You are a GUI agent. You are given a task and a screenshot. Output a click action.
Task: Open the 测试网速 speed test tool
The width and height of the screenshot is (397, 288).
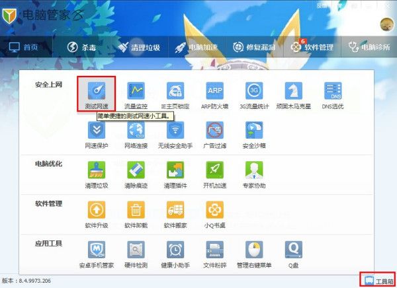point(97,94)
